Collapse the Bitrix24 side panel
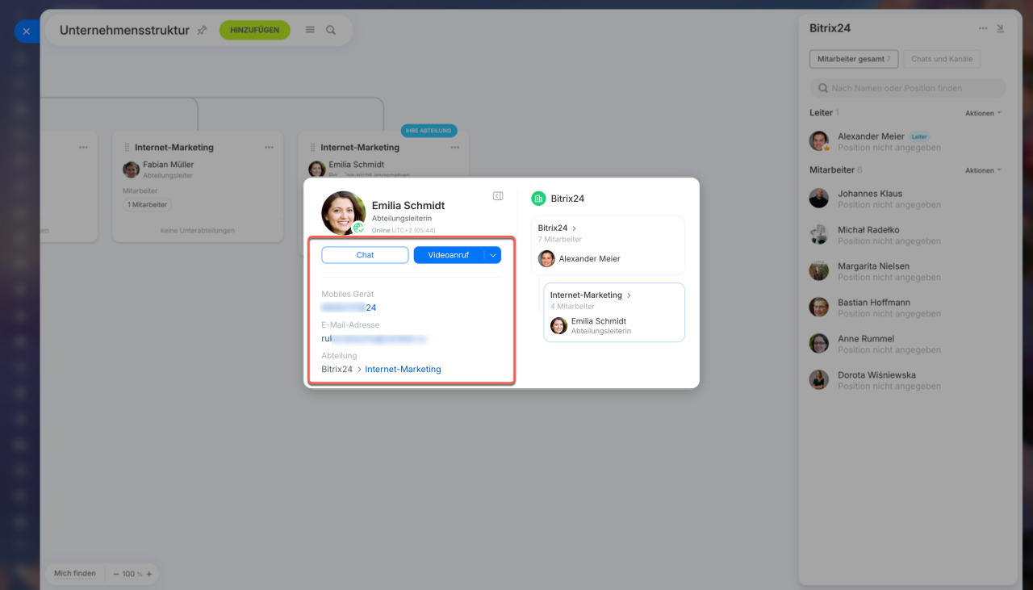This screenshot has width=1033, height=590. pos(1000,28)
